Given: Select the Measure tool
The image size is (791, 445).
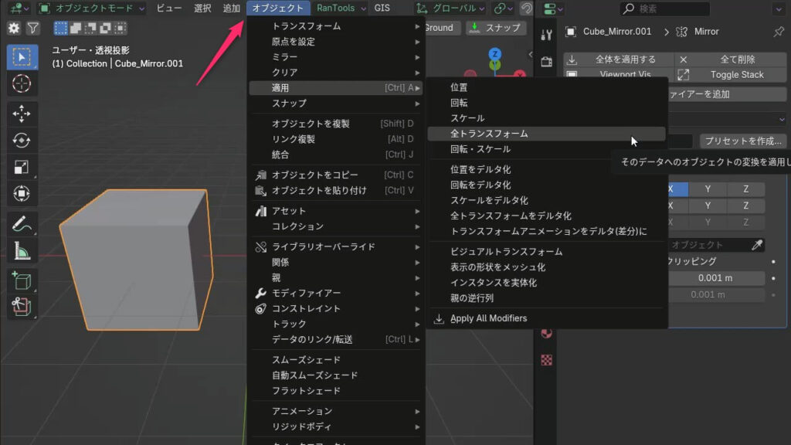Looking at the screenshot, I should 22,250.
